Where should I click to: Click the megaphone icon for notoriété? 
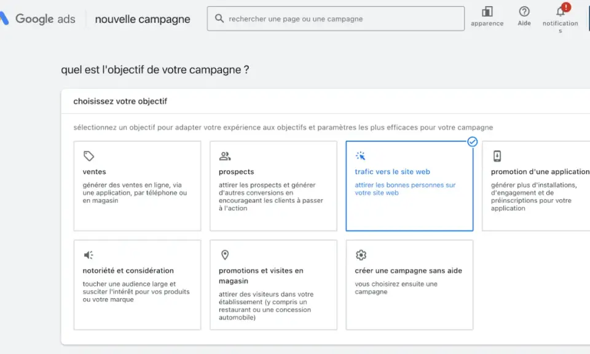[88, 255]
